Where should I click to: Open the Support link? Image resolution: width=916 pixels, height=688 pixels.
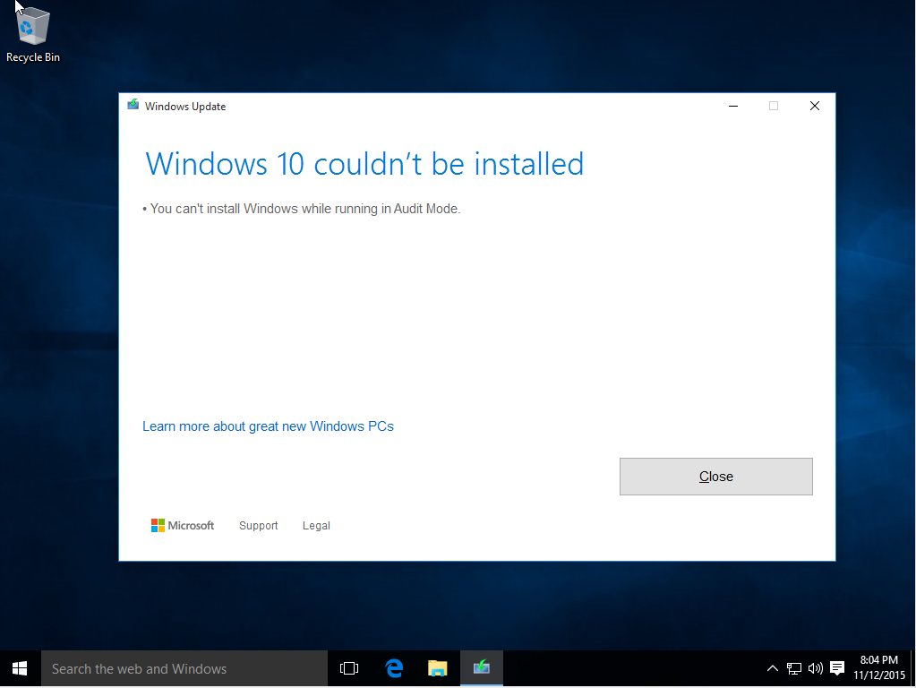(x=258, y=526)
